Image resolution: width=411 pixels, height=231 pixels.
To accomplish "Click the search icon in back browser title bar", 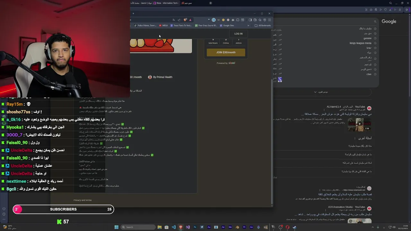I will pyautogui.click(x=390, y=3).
